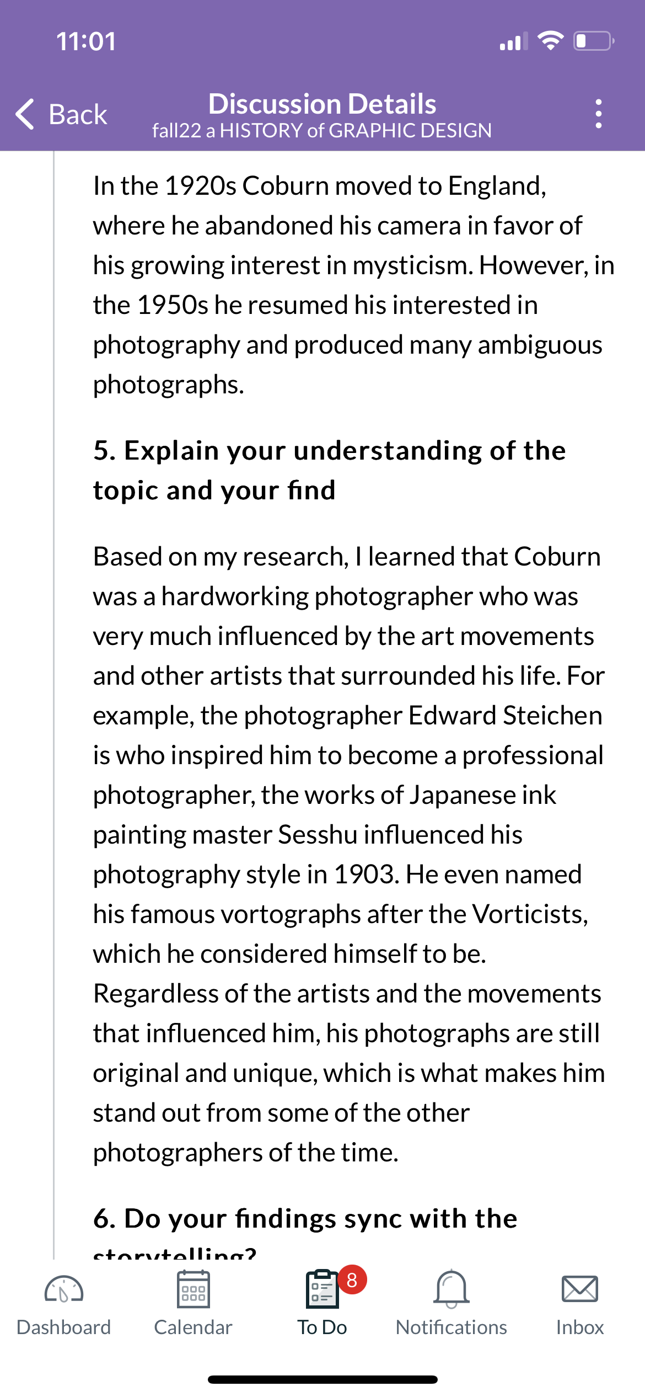Tap the 11:01 clock in status bar
The image size is (645, 1397).
click(87, 41)
